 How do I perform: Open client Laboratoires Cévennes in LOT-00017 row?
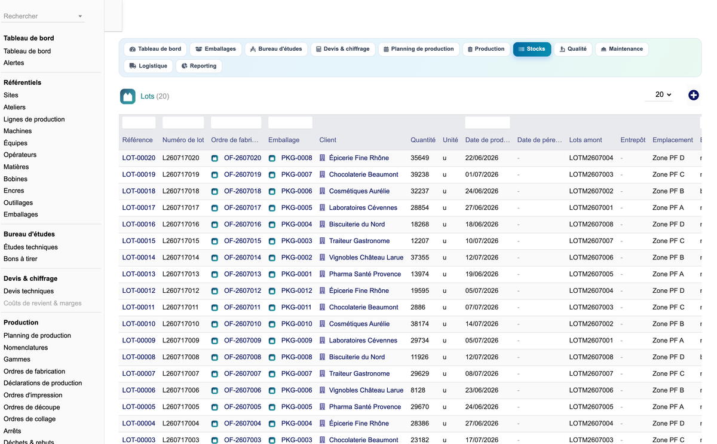pos(363,208)
